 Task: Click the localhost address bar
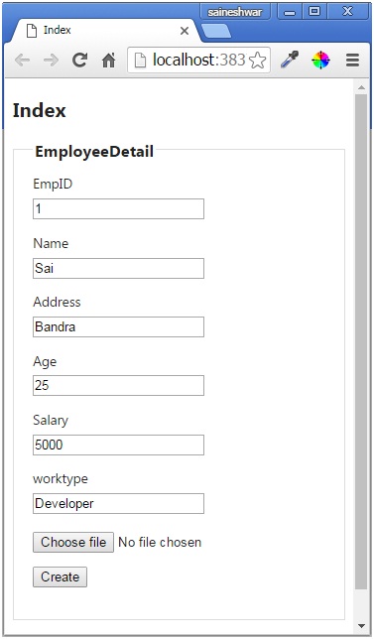click(198, 61)
